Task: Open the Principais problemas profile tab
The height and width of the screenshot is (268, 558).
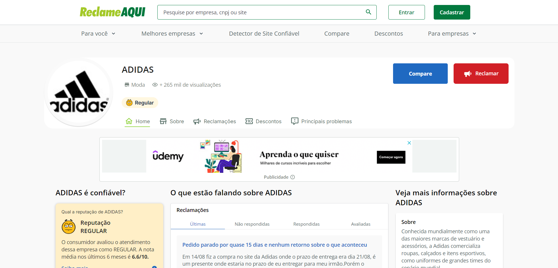Action: (x=321, y=121)
